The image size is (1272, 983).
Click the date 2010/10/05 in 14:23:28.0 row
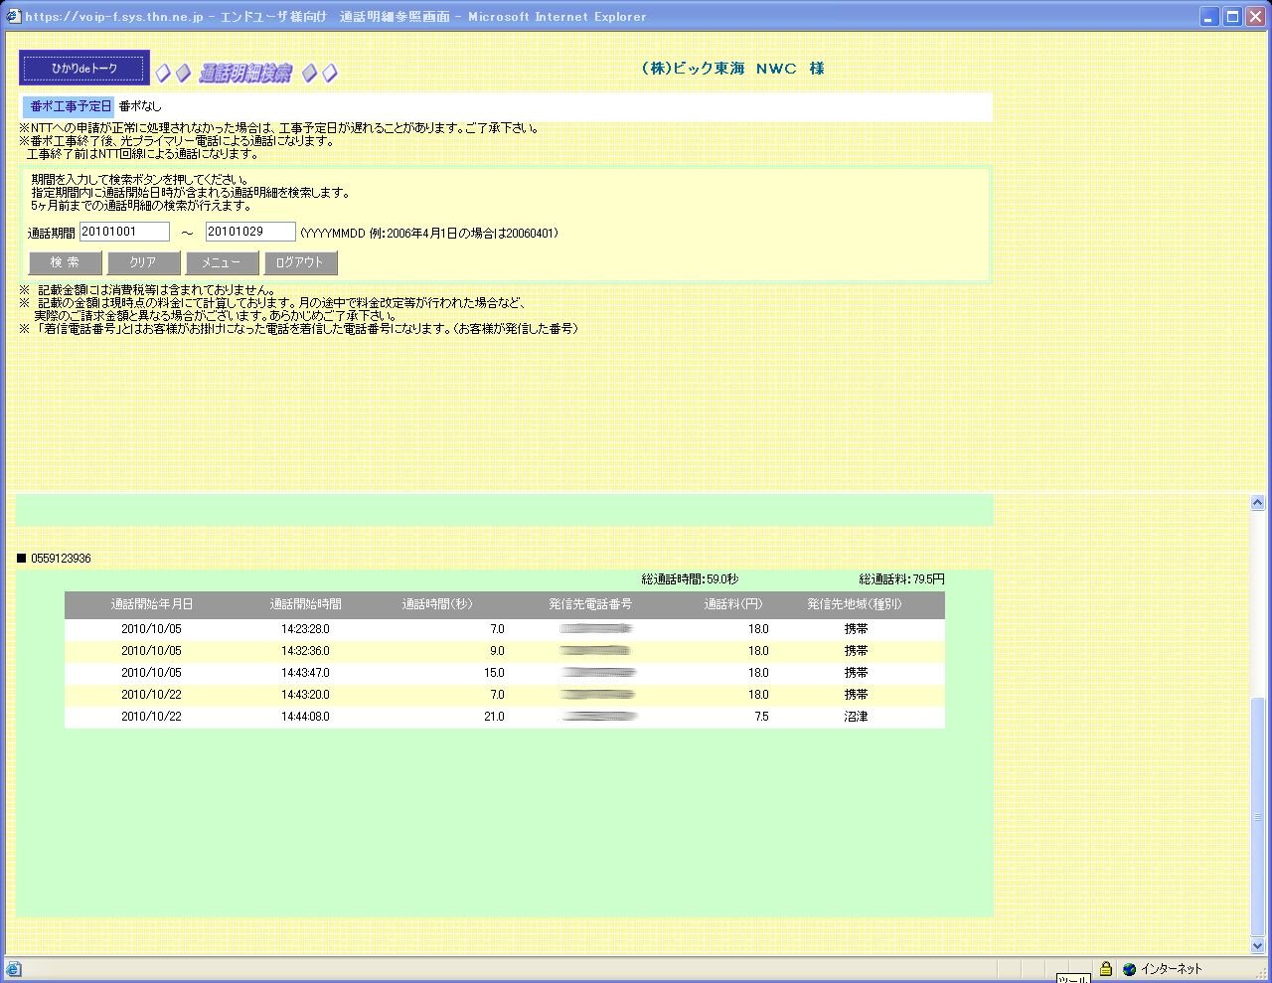click(x=151, y=629)
